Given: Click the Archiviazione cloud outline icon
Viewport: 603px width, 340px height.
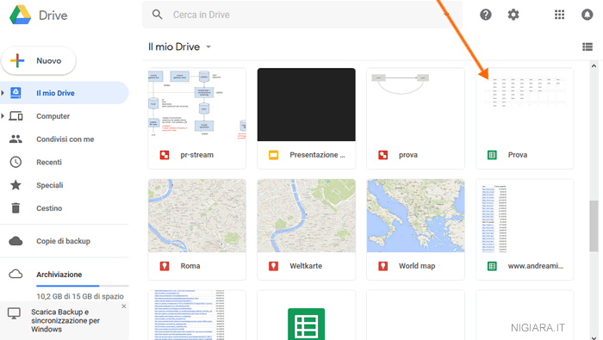Looking at the screenshot, I should pos(16,274).
